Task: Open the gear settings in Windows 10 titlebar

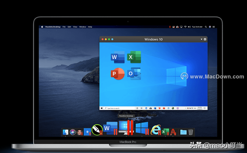Action: (x=205, y=39)
